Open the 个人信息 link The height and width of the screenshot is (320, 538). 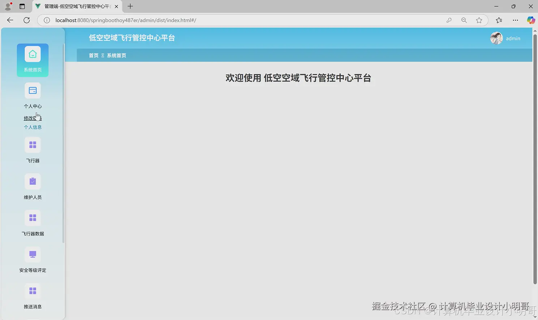coord(33,127)
